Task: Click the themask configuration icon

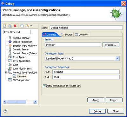Action: (14, 76)
